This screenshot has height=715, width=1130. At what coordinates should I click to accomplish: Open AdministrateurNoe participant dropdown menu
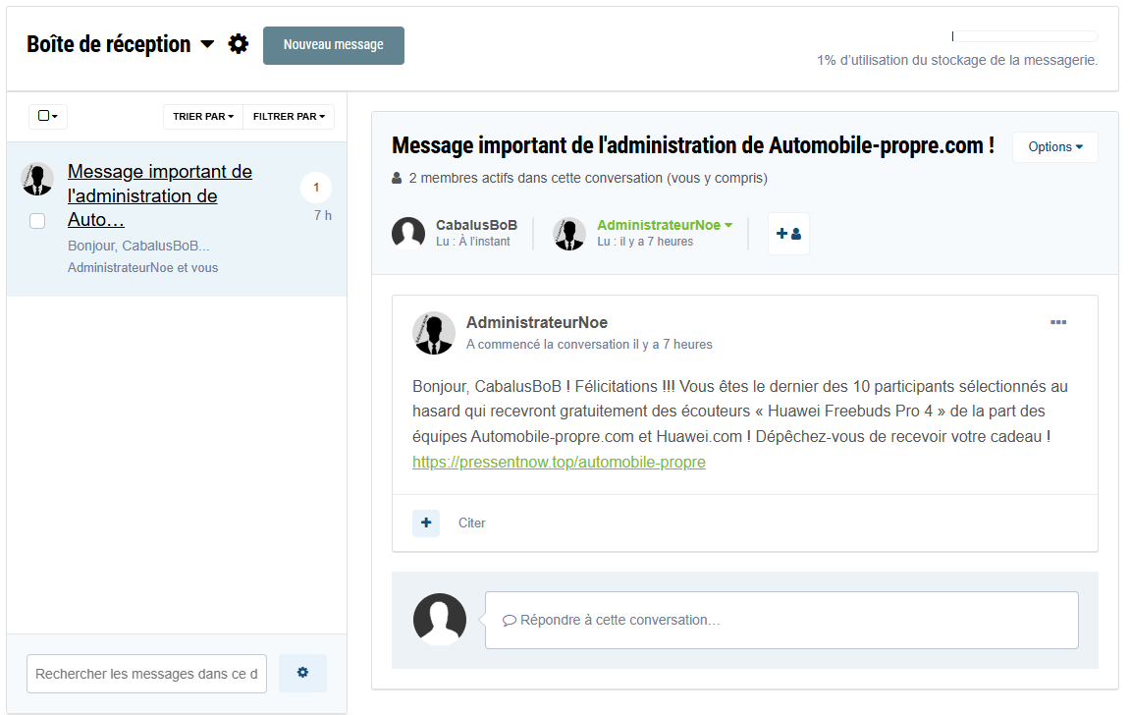pos(728,225)
